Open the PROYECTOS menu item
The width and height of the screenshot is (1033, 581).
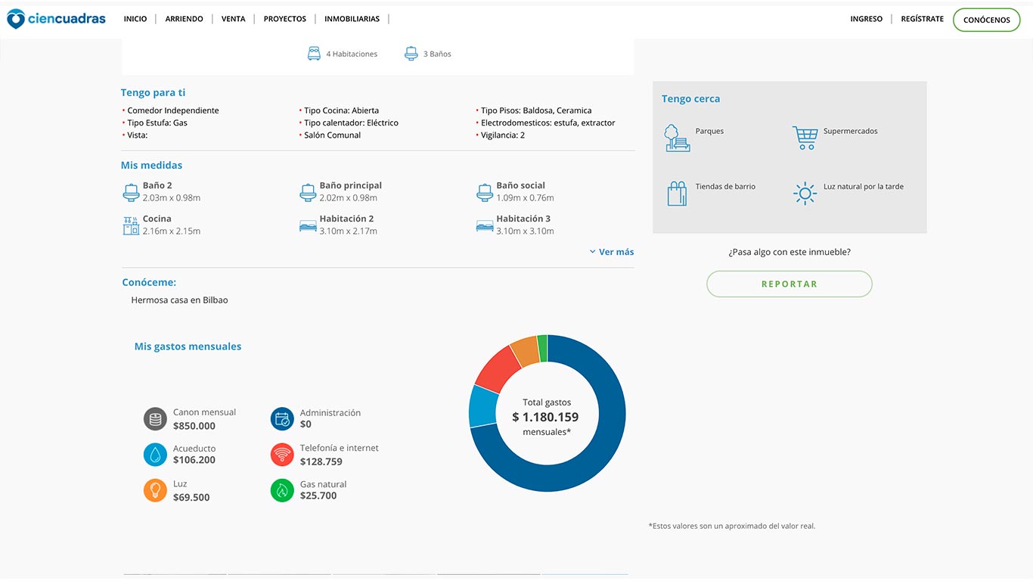point(284,19)
